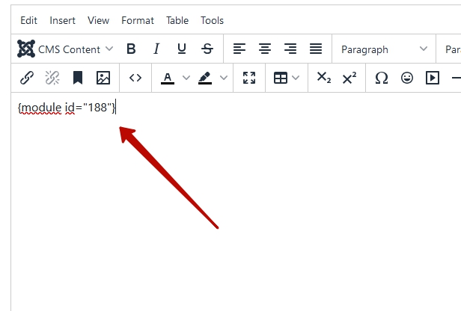Align text to center
This screenshot has height=311, width=461.
265,49
